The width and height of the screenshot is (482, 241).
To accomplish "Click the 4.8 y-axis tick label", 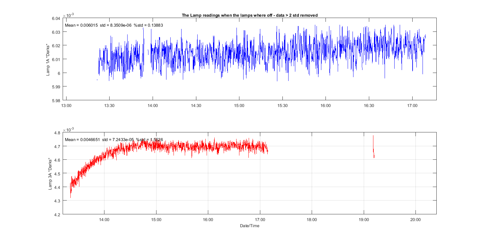I will coord(58,133).
